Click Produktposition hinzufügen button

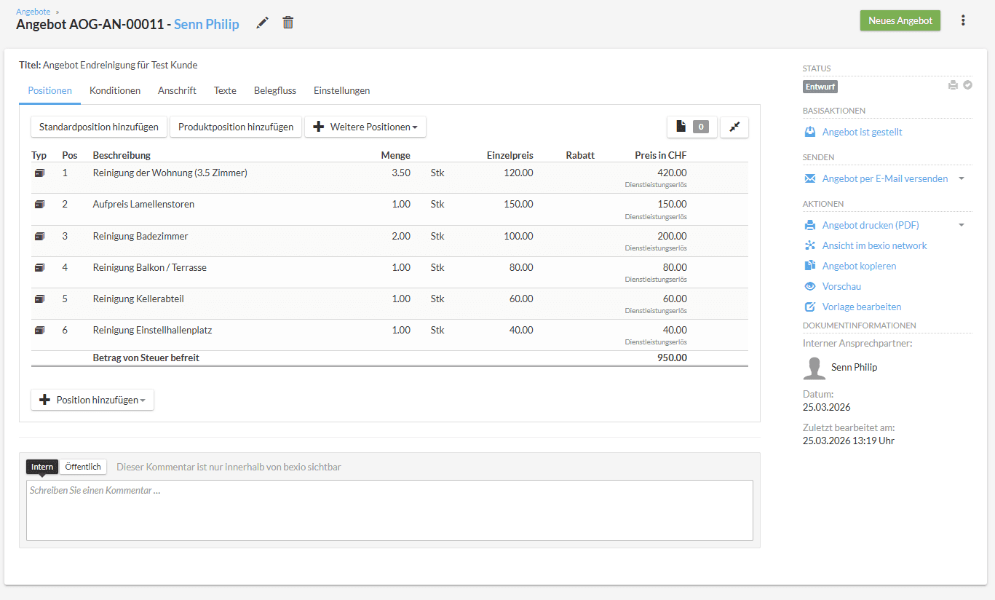pyautogui.click(x=236, y=127)
